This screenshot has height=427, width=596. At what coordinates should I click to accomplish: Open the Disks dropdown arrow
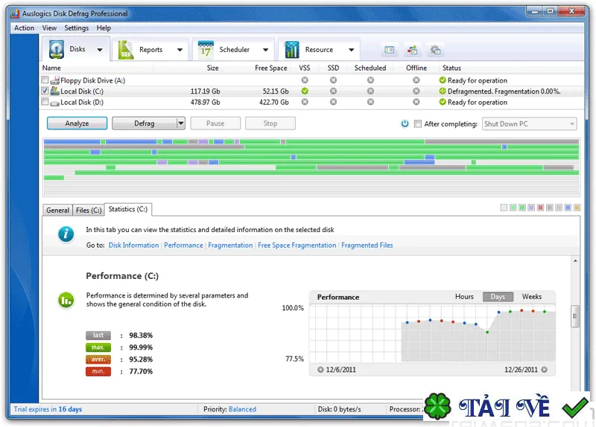[100, 50]
